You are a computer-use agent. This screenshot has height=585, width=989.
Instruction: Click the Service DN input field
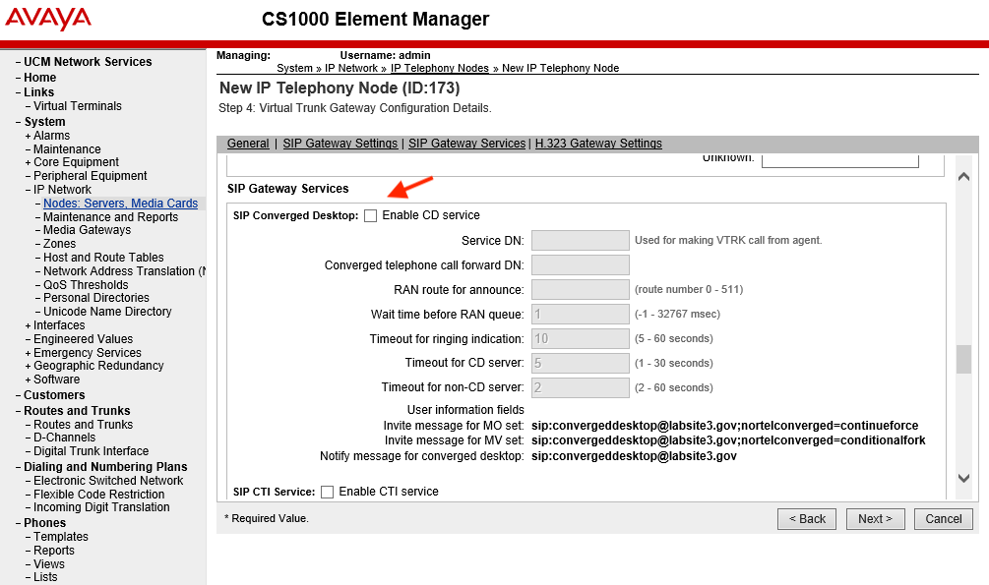click(x=581, y=240)
